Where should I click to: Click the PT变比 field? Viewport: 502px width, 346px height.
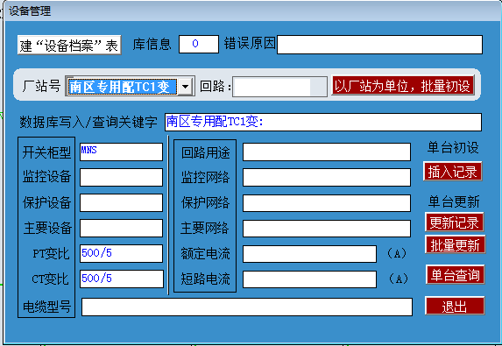[121, 253]
